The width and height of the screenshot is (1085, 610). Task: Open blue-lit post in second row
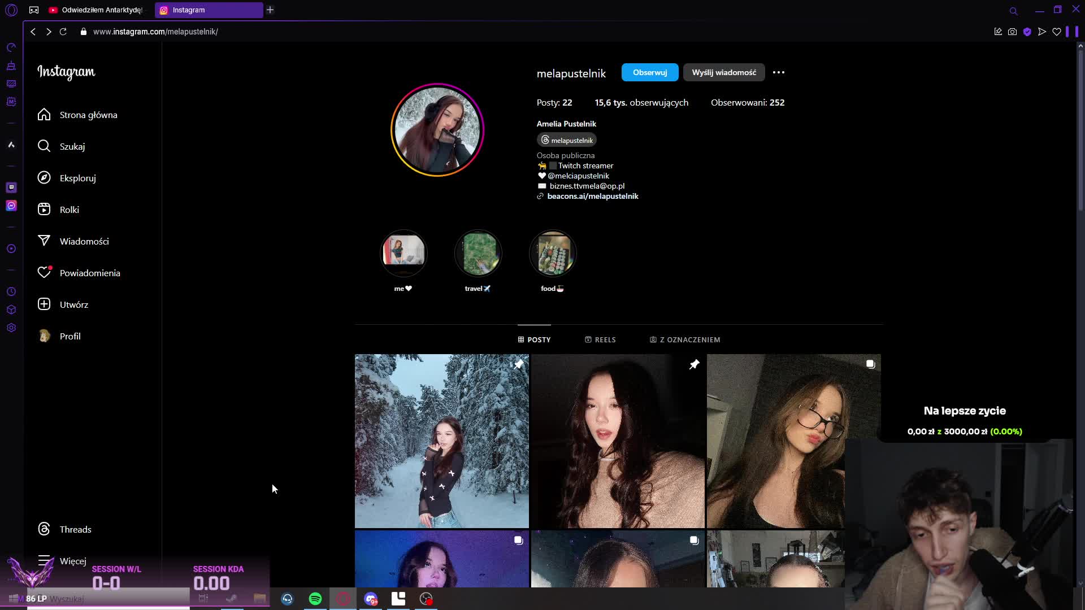click(x=442, y=559)
